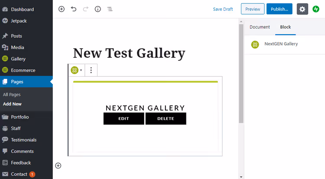Viewport: 325px width, 179px height.
Task: Click the green Ecommerce sidebar icon
Action: tap(5, 70)
